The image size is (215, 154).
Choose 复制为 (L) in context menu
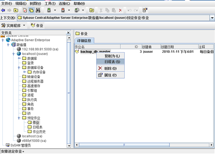coord(111,56)
